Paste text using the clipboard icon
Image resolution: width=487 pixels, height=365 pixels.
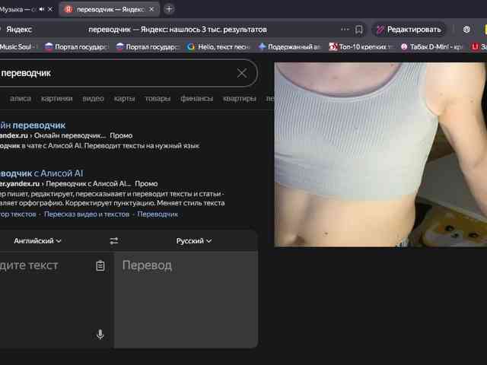coord(100,265)
